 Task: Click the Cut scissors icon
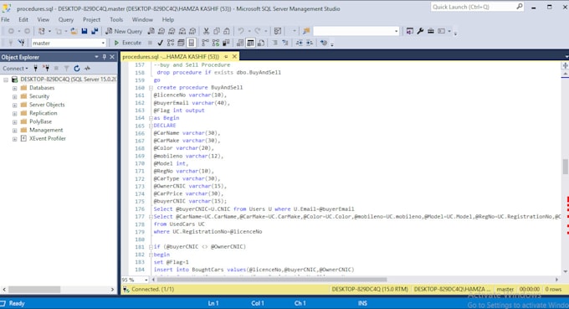[x=206, y=31]
